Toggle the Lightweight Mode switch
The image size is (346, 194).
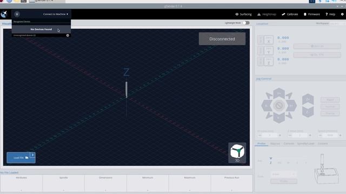click(246, 23)
